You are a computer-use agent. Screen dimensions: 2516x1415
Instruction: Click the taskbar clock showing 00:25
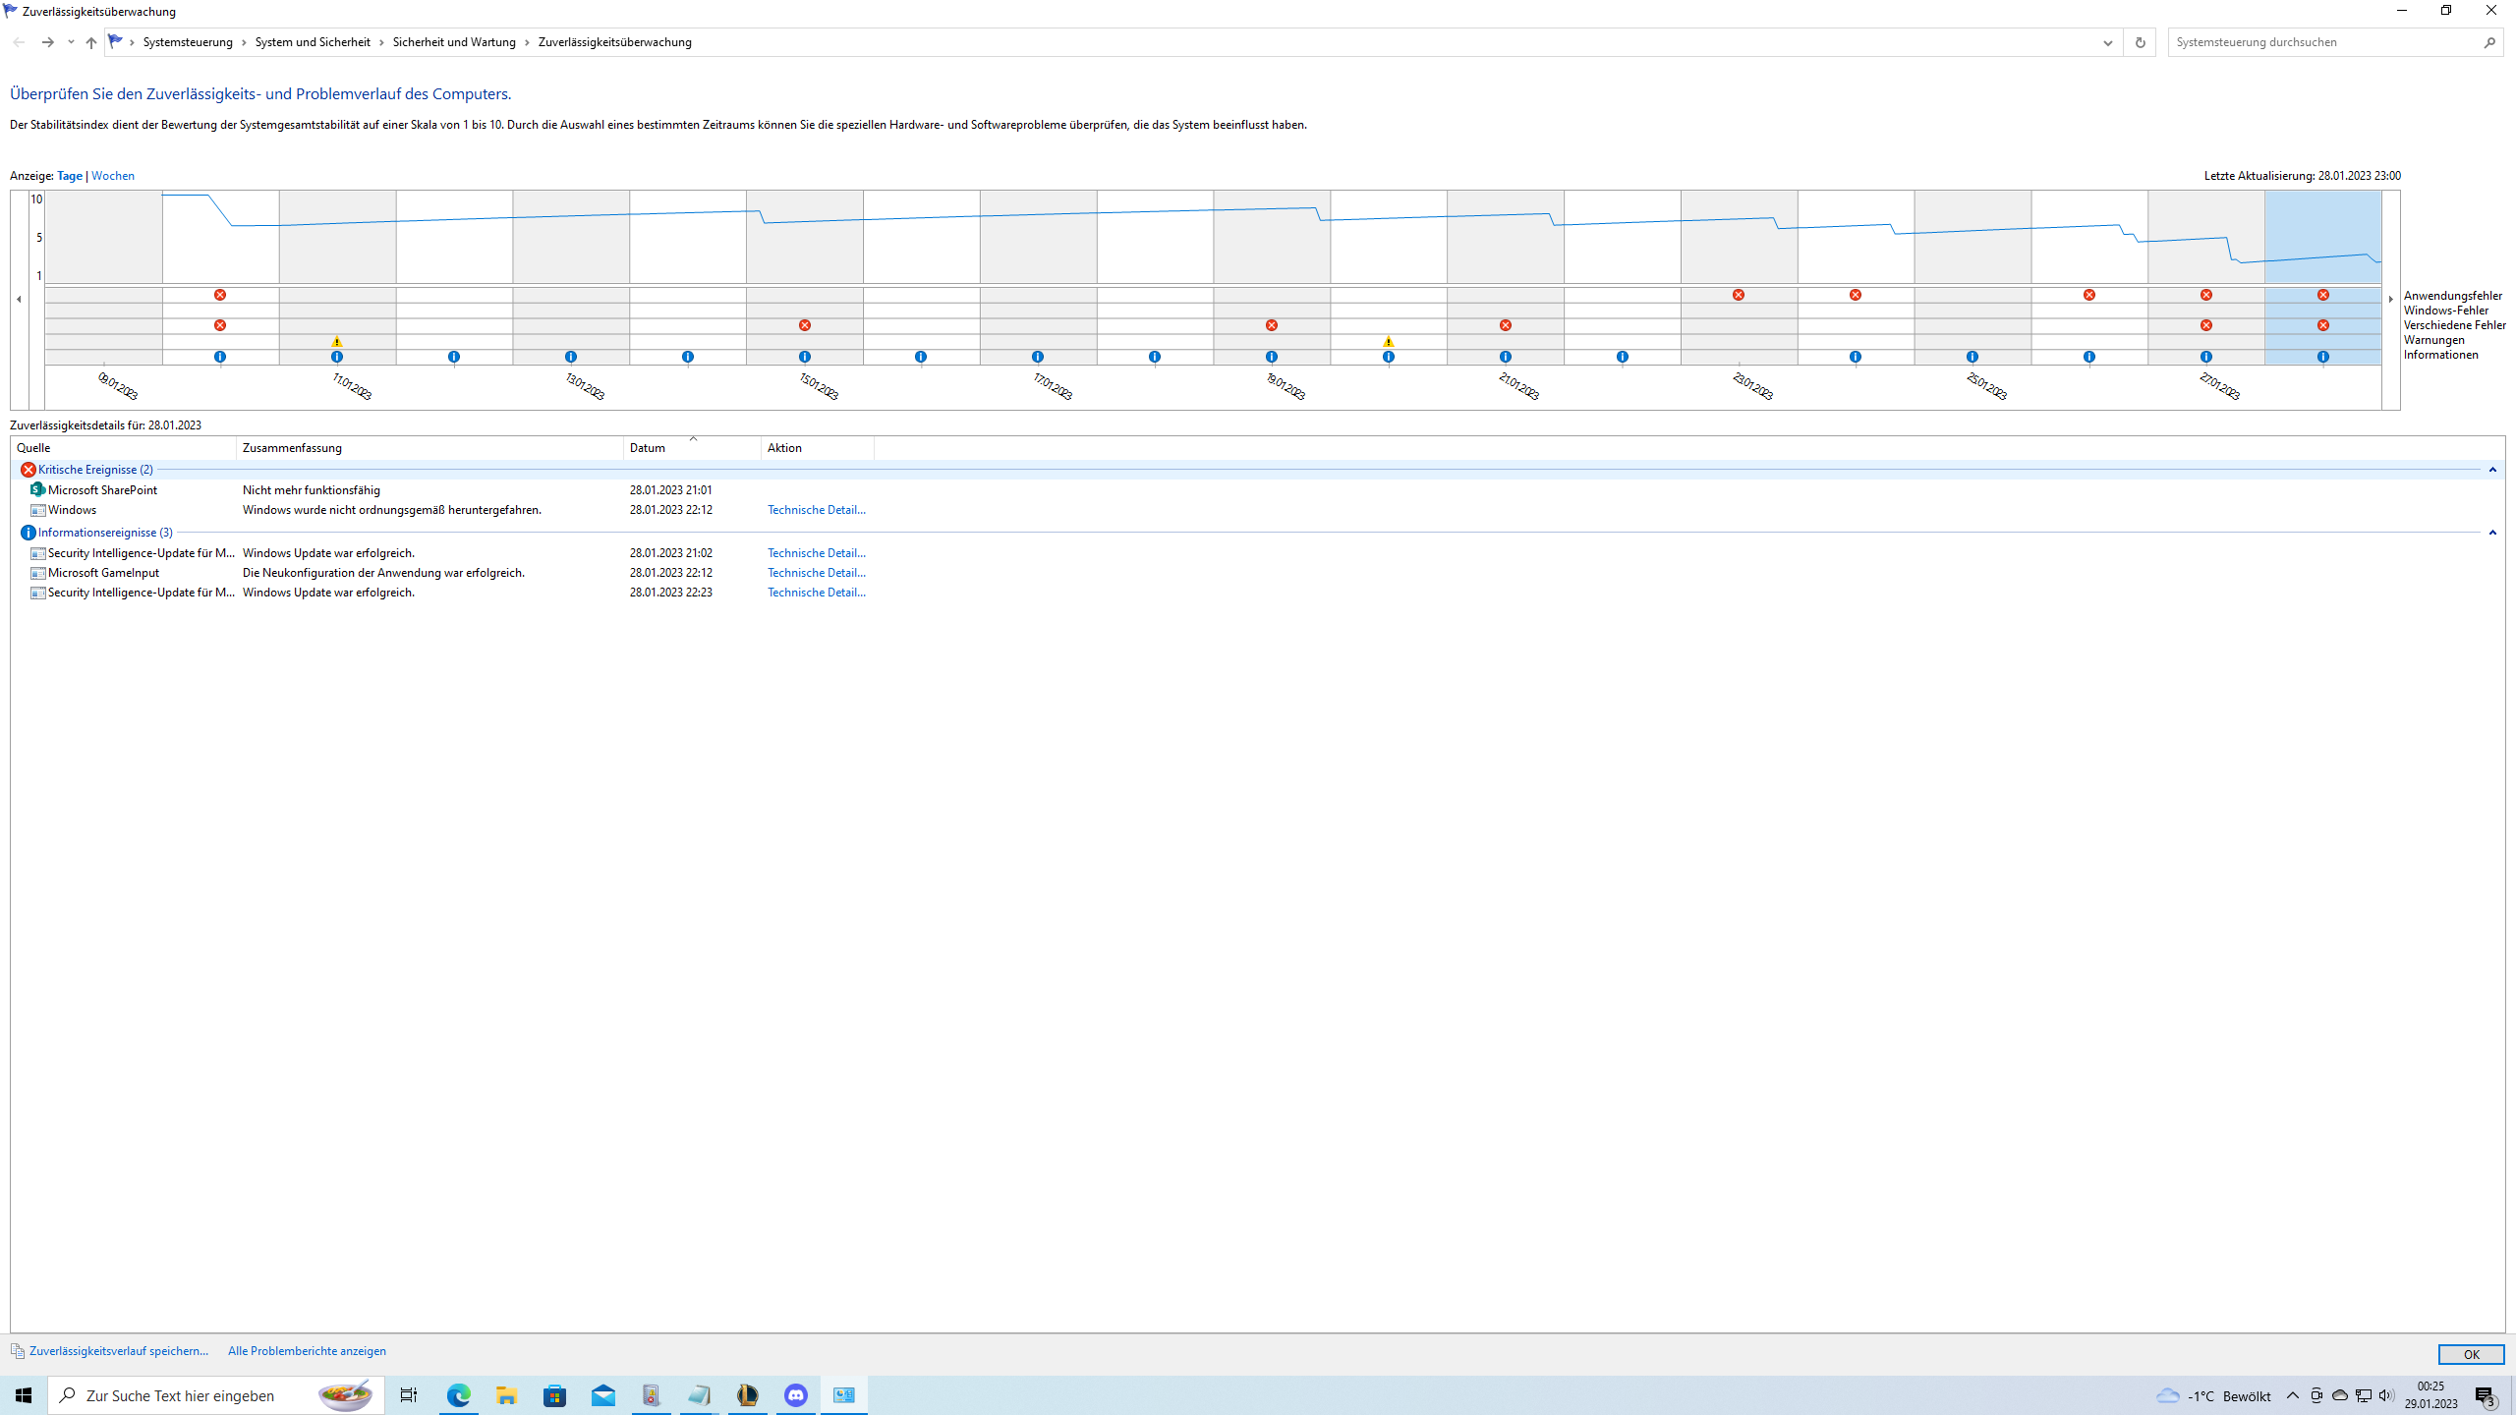point(2430,1395)
